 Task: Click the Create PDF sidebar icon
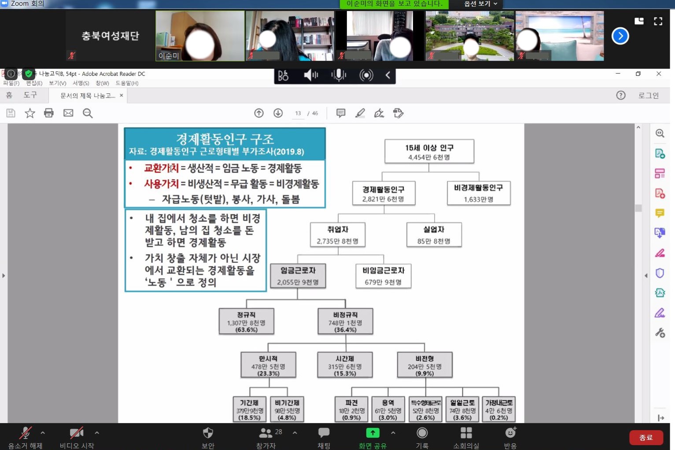660,193
